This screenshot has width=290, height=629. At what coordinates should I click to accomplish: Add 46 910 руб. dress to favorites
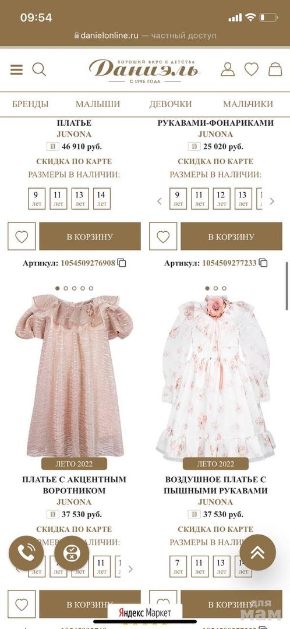click(x=22, y=236)
